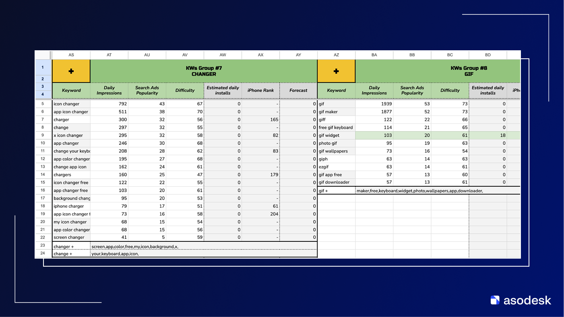Click the 'gif +' summary cell
Image resolution: width=564 pixels, height=317 pixels.
(x=336, y=191)
